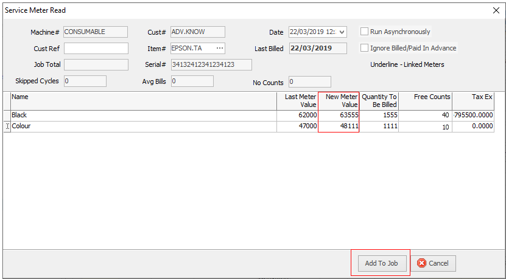Click the red X icon on Cancel button
Image resolution: width=506 pixels, height=279 pixels.
[422, 263]
